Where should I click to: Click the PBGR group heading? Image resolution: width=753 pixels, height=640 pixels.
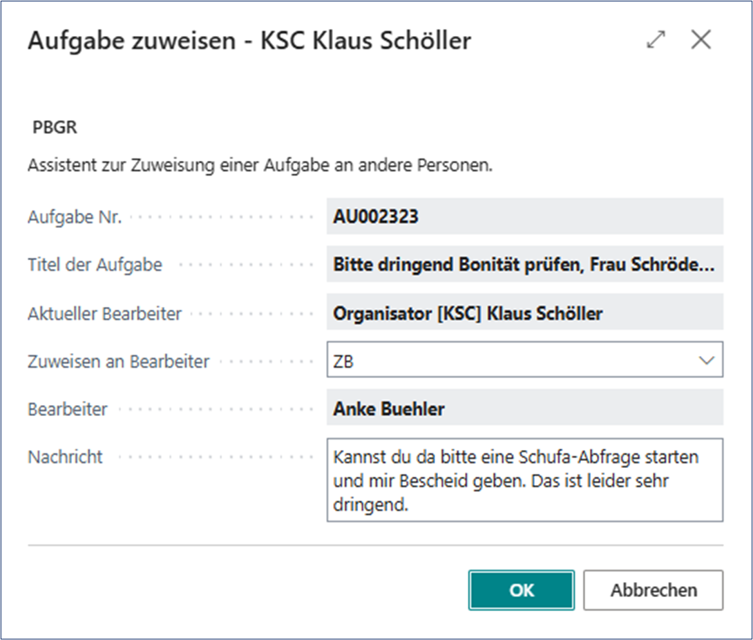tap(55, 129)
